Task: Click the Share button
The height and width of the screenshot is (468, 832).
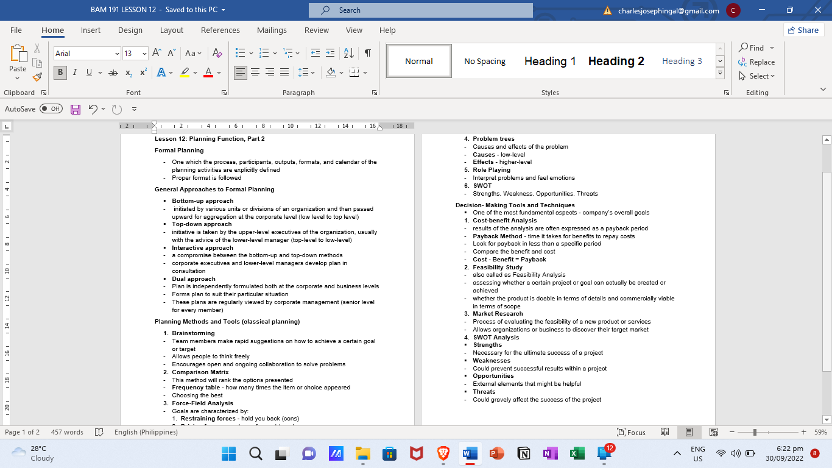Action: [803, 30]
